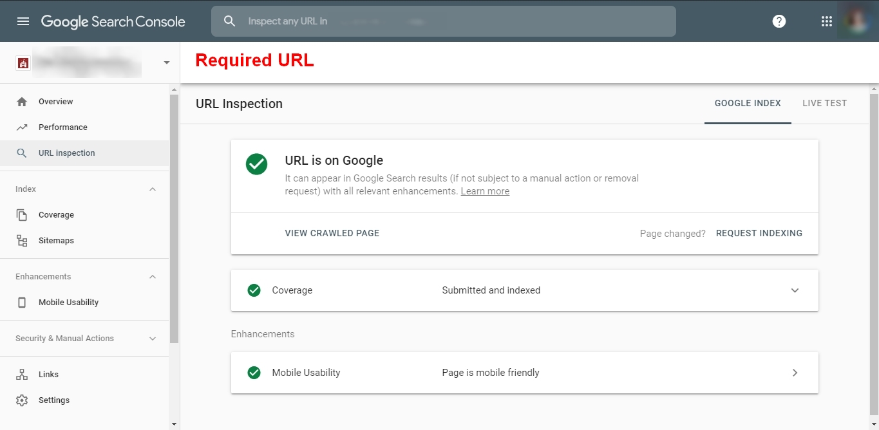Click the Links network icon

click(22, 375)
